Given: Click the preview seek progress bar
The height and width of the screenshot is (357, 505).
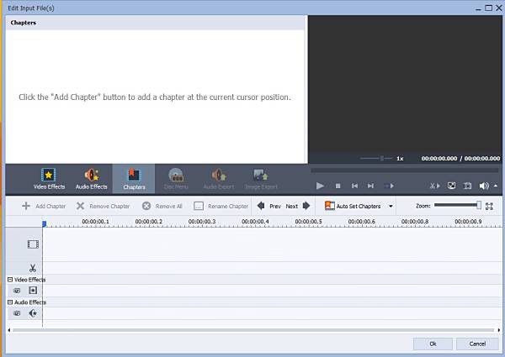Looking at the screenshot, I should click(405, 171).
